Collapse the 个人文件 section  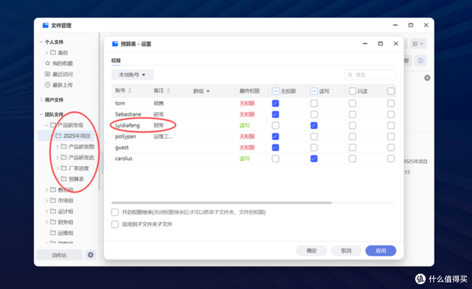[41, 42]
